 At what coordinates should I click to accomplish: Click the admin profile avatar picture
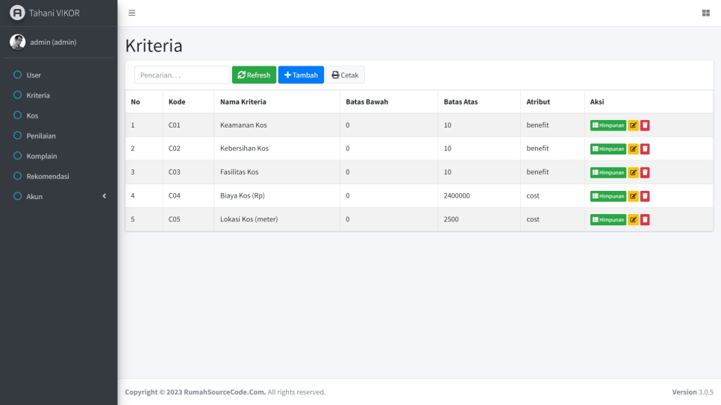17,42
